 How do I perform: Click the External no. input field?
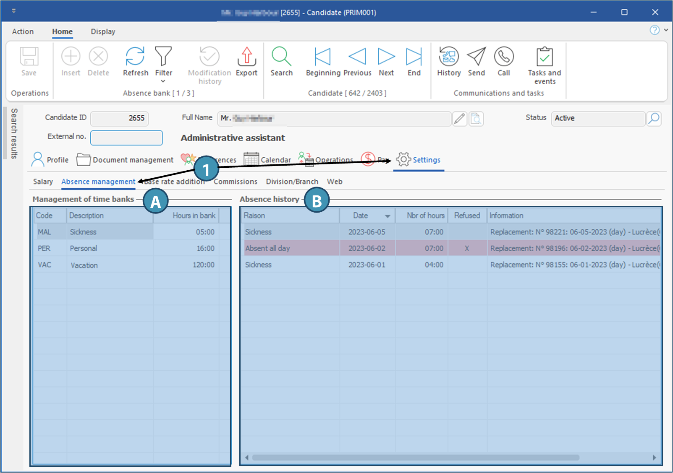tap(126, 138)
